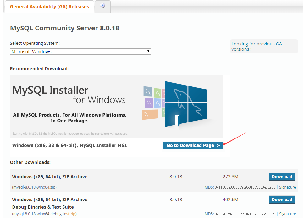Click the MD5 hash starting with 3c1fc0bc
The image size is (303, 218).
click(x=245, y=187)
